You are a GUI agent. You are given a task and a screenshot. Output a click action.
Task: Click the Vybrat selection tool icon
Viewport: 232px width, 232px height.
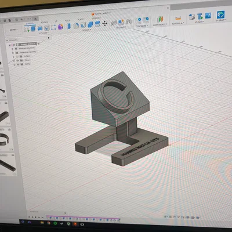[x=220, y=14]
